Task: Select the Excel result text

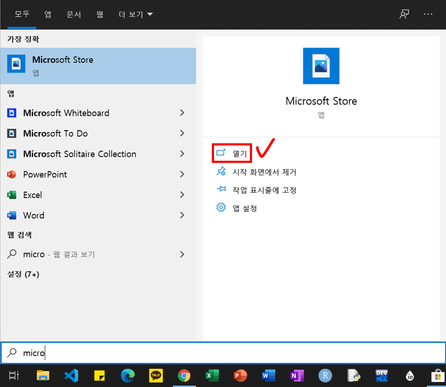Action: point(32,195)
